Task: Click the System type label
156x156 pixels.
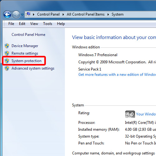Action: coord(89,136)
